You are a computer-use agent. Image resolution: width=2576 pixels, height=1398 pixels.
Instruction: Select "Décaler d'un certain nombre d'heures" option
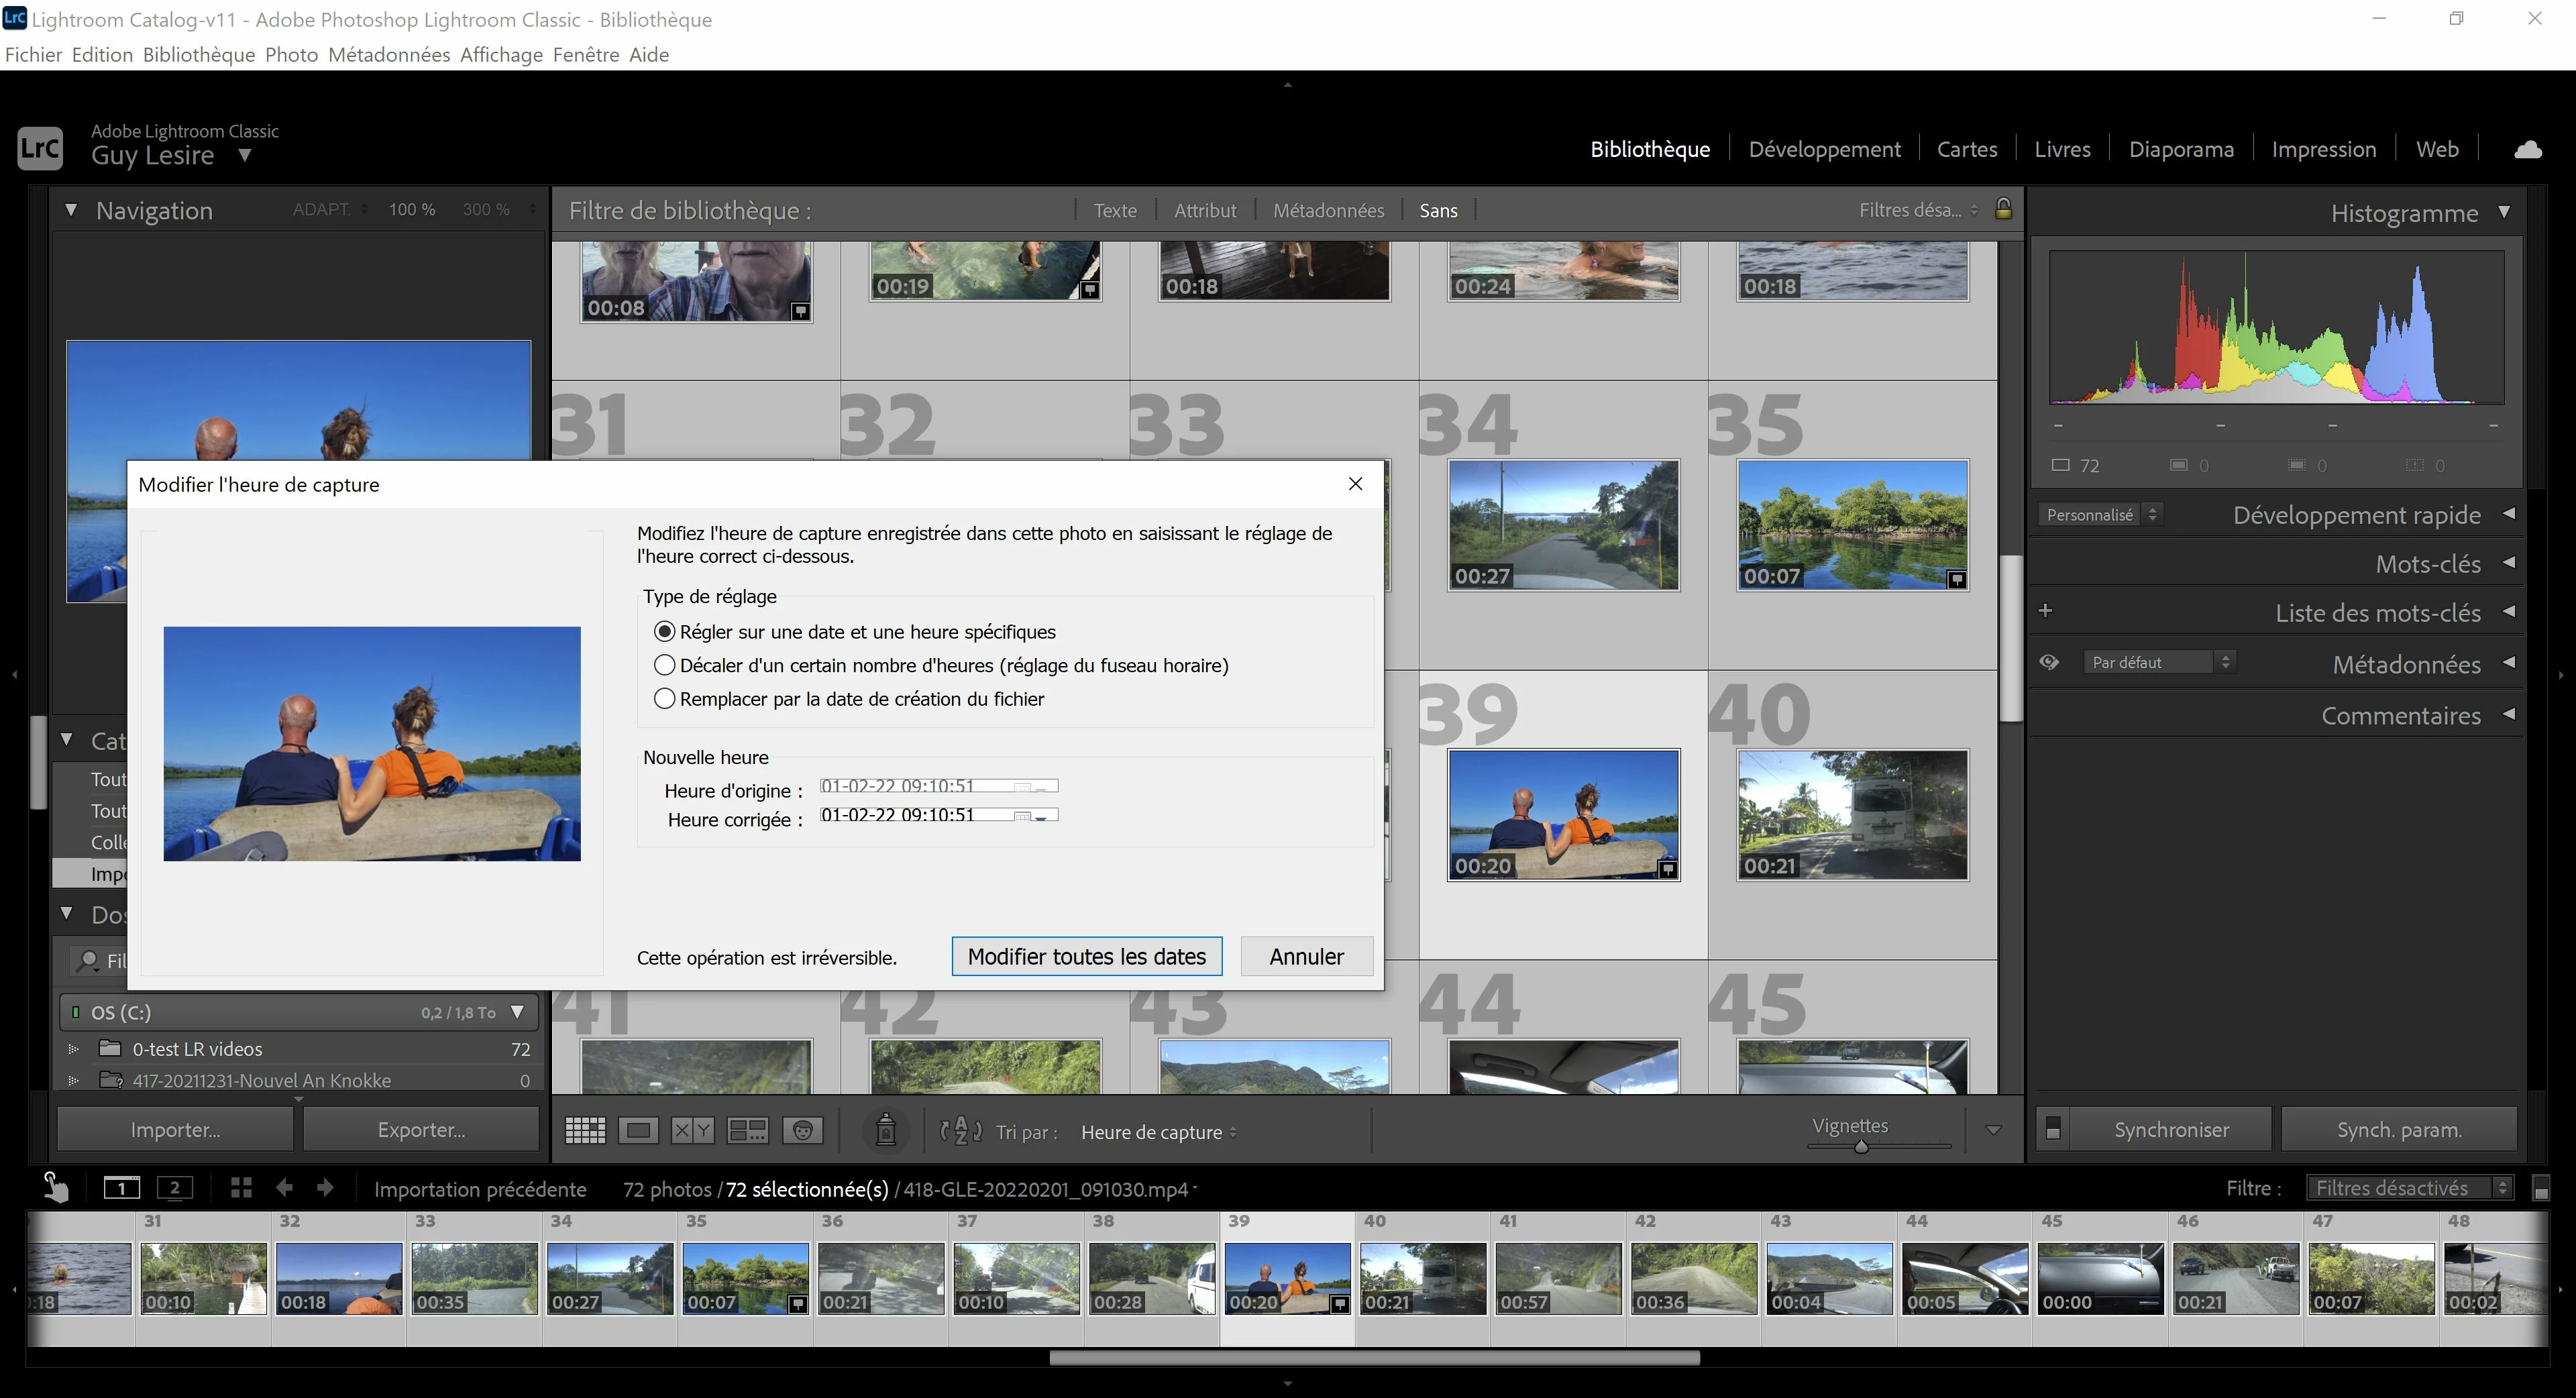(x=665, y=665)
